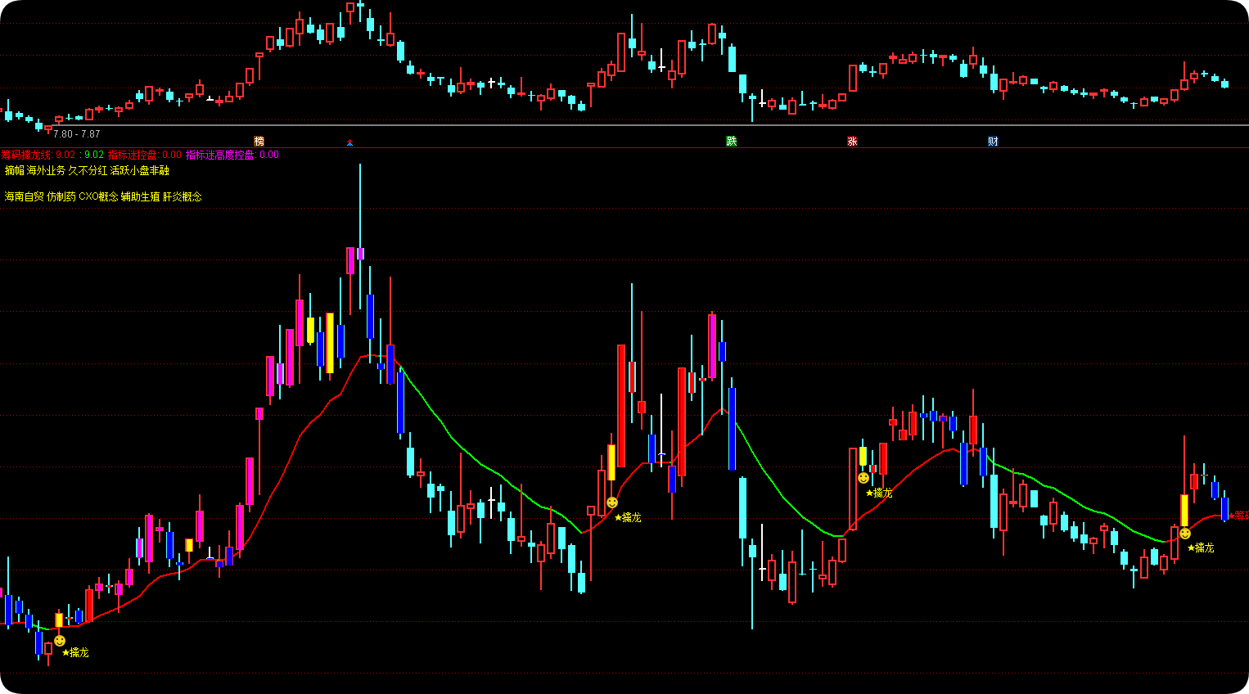1249x694 pixels.
Task: Click the CXO概念 concept tag
Action: click(x=98, y=196)
